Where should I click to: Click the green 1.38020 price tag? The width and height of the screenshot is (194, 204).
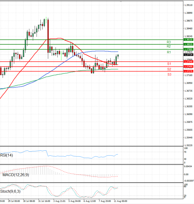188,44
